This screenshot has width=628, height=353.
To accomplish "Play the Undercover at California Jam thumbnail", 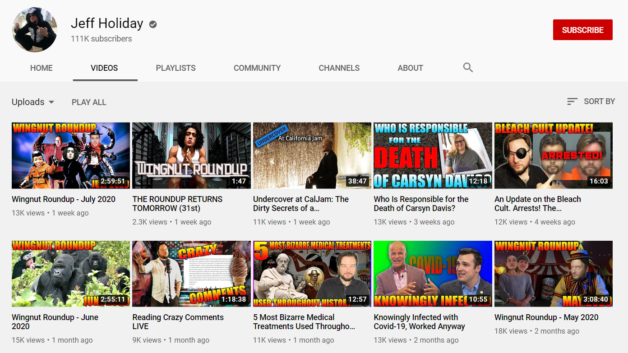I will (312, 156).
